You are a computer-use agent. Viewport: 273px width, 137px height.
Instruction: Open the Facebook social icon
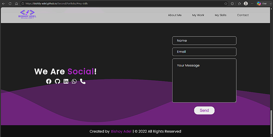[49, 81]
